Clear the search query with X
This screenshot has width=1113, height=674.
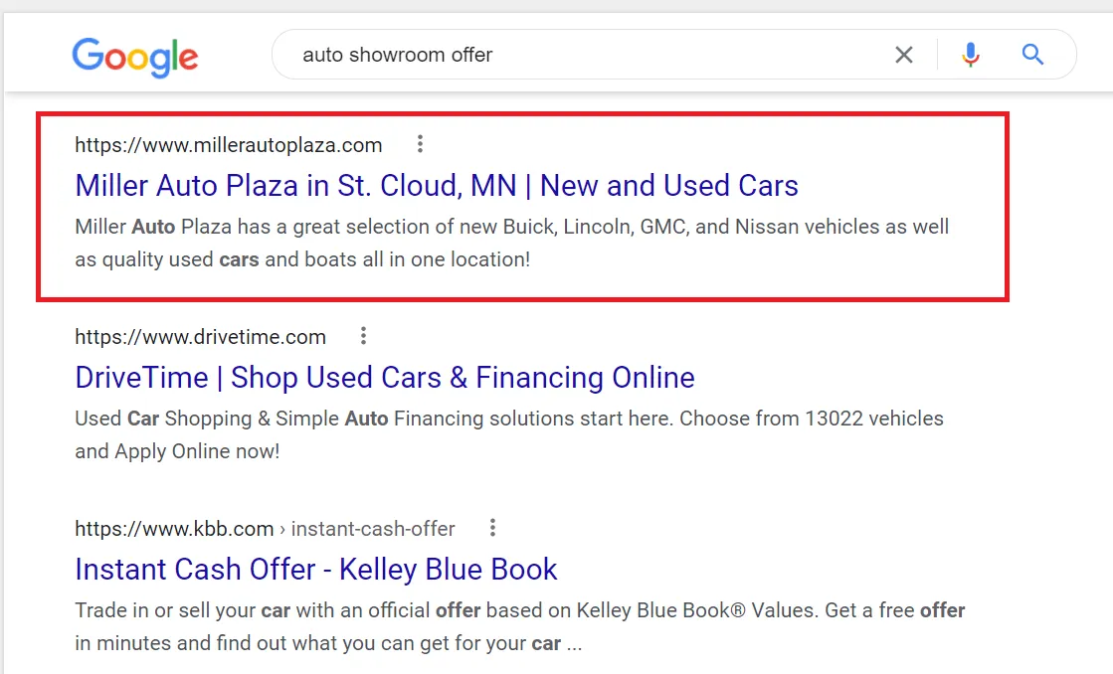[x=903, y=55]
